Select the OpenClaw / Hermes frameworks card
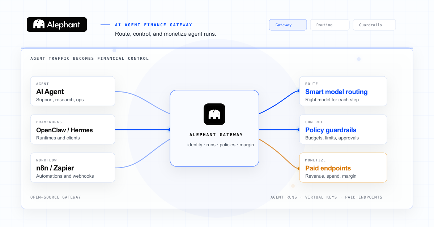The height and width of the screenshot is (227, 434). pyautogui.click(x=73, y=129)
